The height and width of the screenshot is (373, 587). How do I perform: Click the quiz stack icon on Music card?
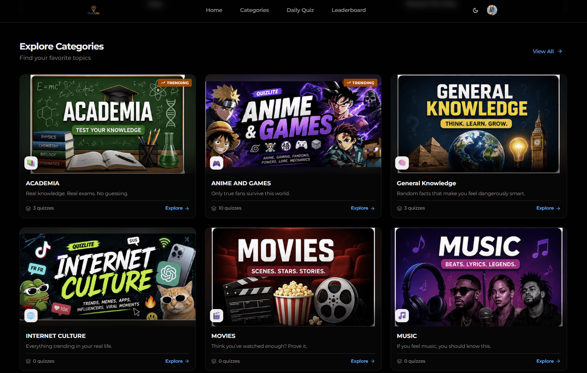tap(399, 361)
